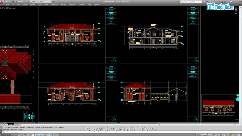
Task: Click the Open file icon
Action: [10, 2]
